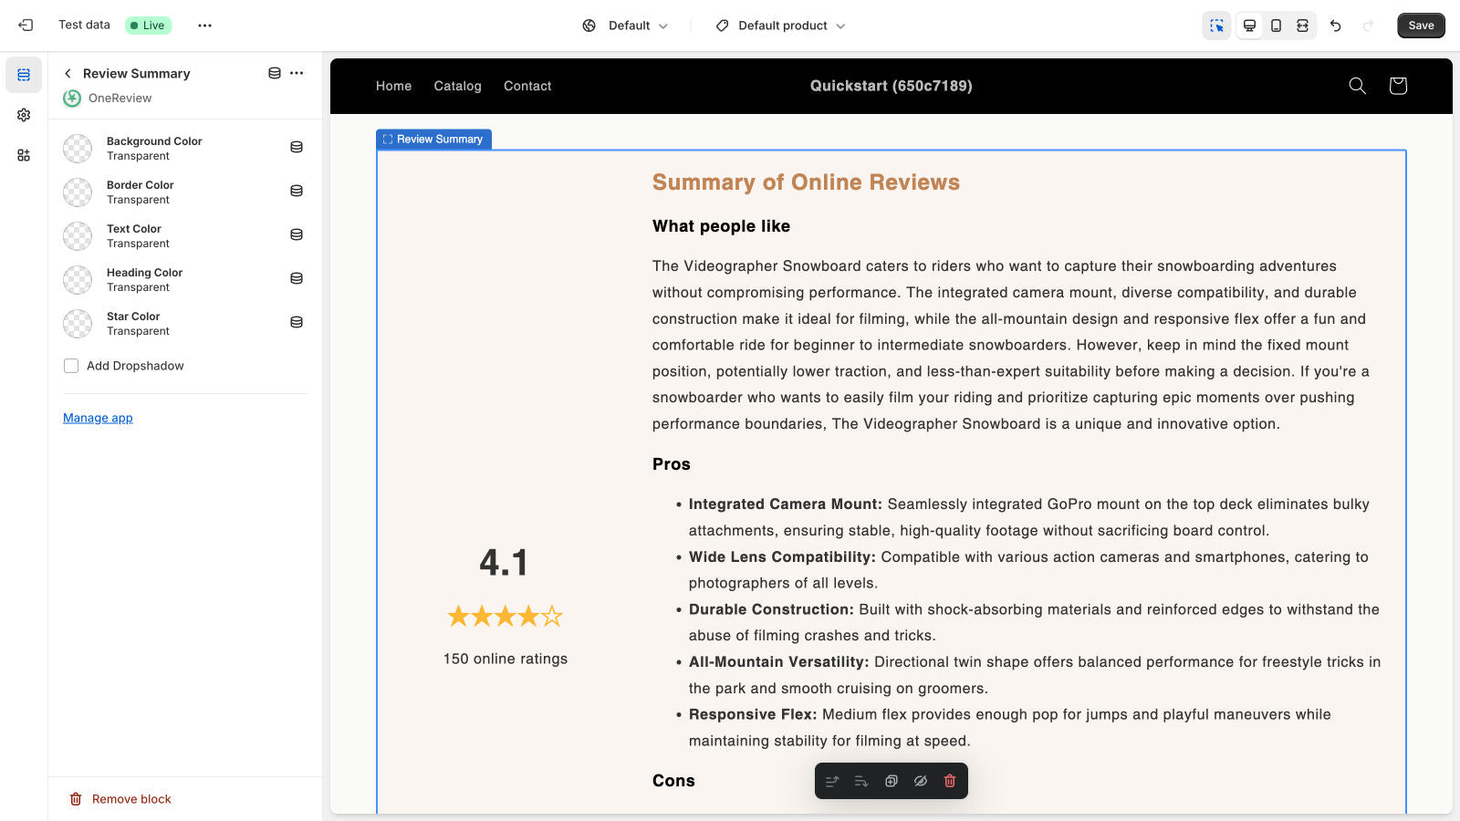Expand the three-dot menu beside Review Summary

[x=296, y=73]
